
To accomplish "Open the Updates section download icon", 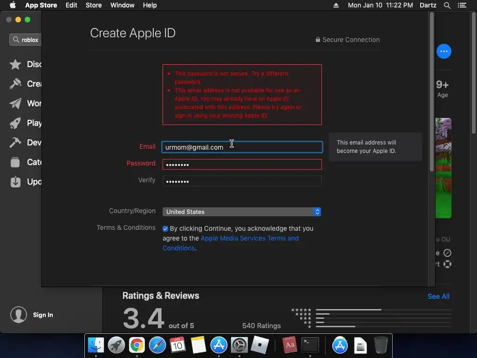I will pos(15,182).
